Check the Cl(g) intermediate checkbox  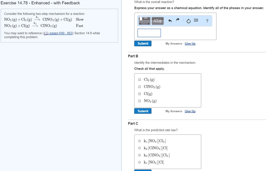click(x=139, y=94)
